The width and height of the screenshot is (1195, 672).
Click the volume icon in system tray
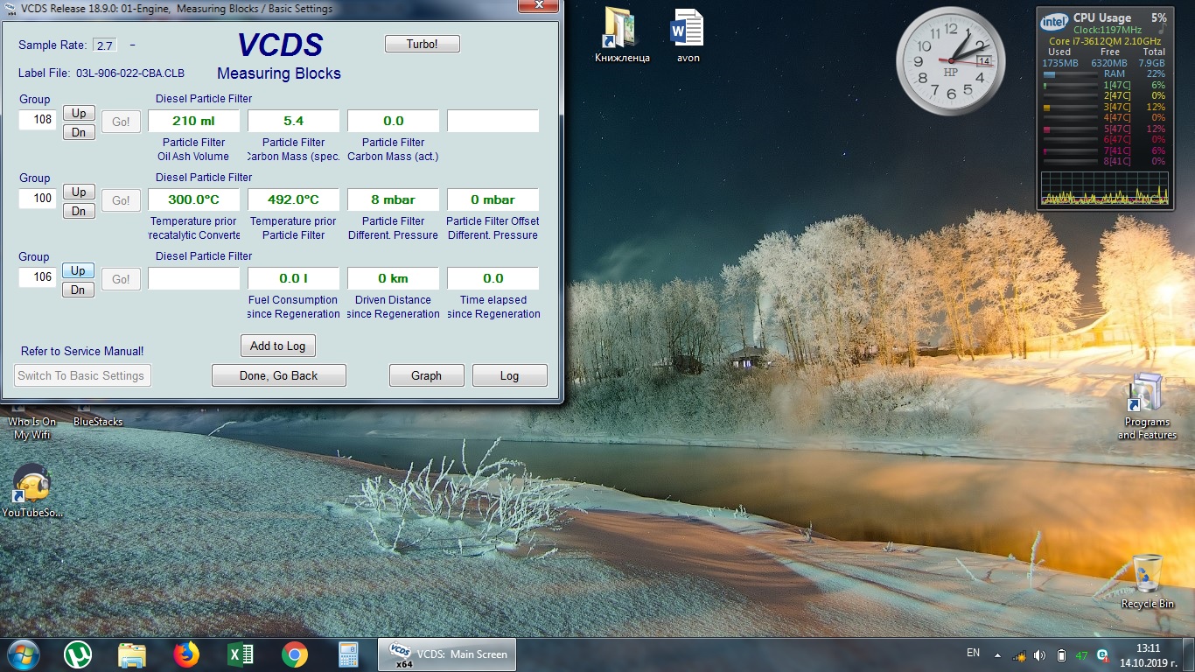coord(1039,654)
